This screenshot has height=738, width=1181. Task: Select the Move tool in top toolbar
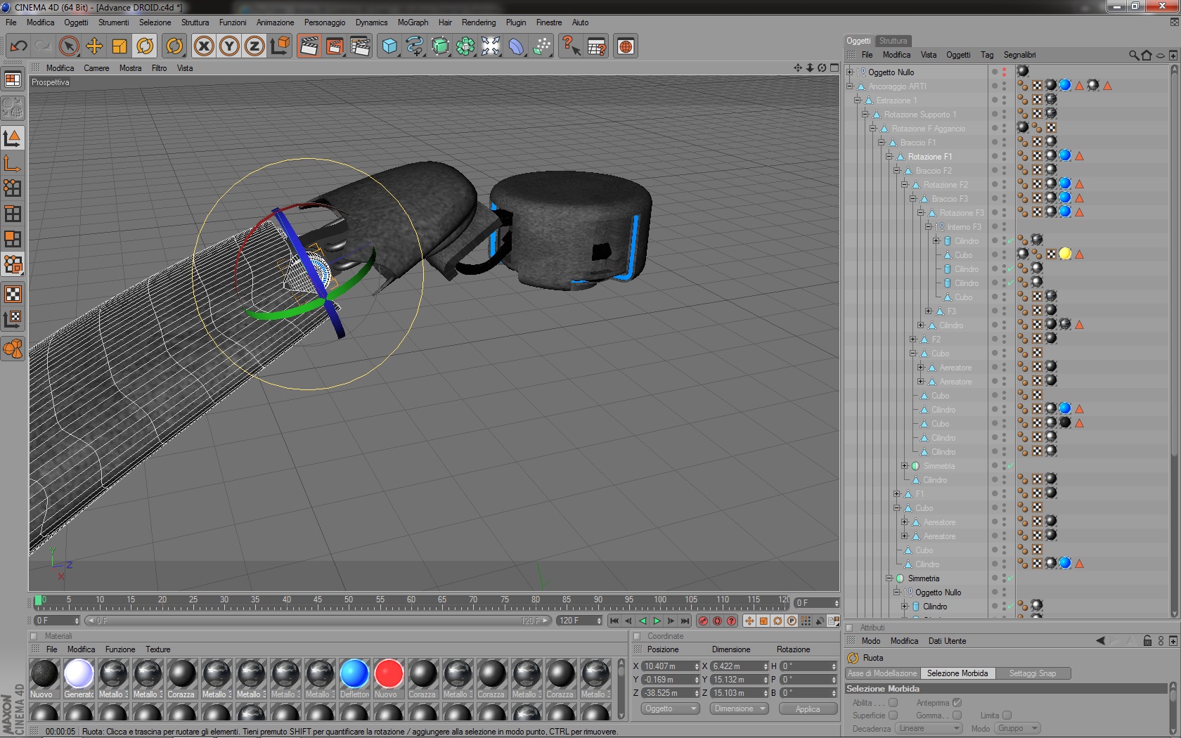click(x=94, y=46)
